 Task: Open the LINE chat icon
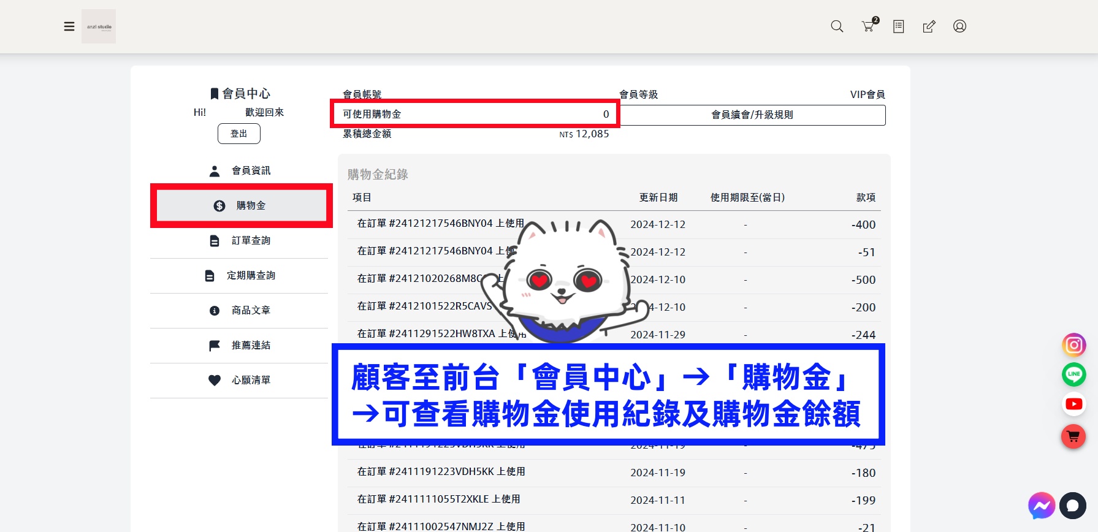click(x=1074, y=374)
